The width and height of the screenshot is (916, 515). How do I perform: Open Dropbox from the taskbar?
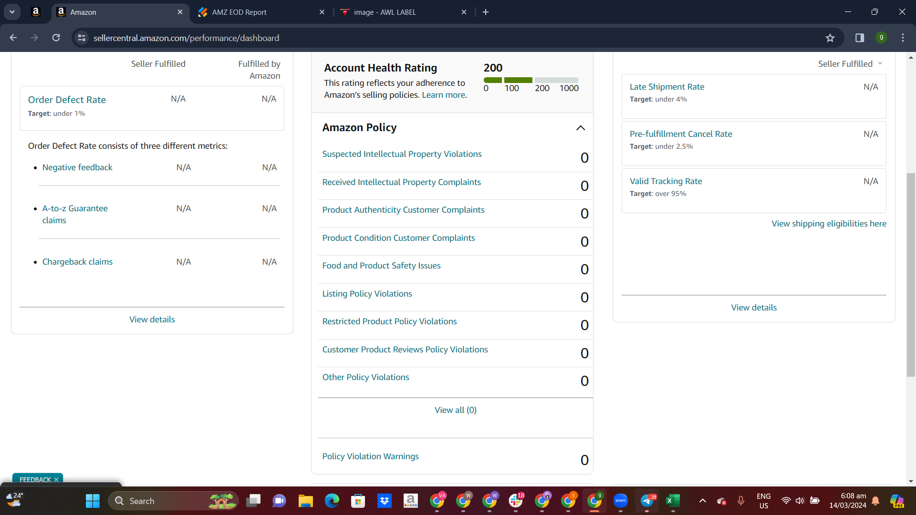pos(384,501)
